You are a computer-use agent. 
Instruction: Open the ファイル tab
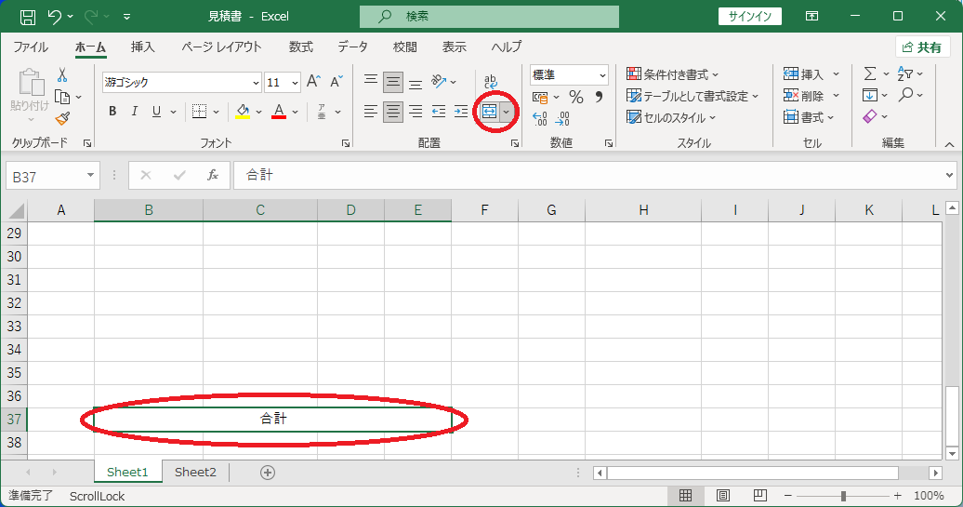[31, 47]
